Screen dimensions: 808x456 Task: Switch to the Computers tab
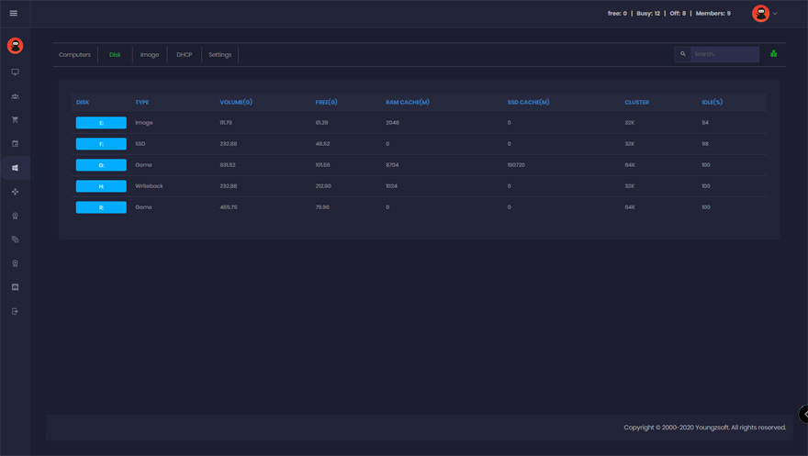click(x=74, y=55)
